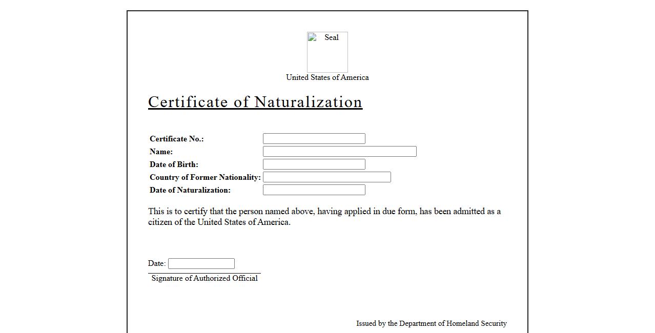This screenshot has height=333, width=655.
Task: Select the Date of Birth label
Action: (x=174, y=164)
